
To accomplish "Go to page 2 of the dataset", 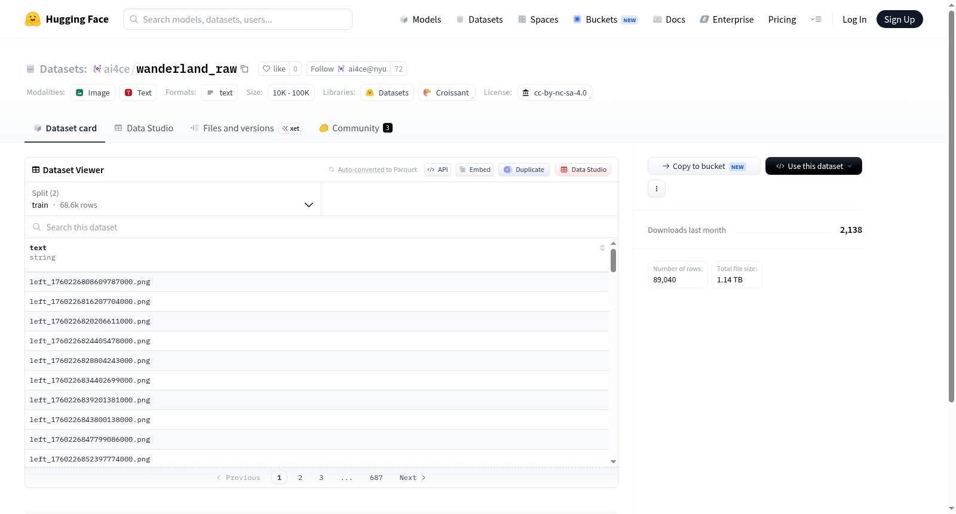I will pyautogui.click(x=300, y=478).
